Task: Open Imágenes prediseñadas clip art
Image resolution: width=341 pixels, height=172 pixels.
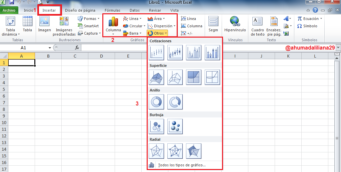Action: (x=64, y=26)
